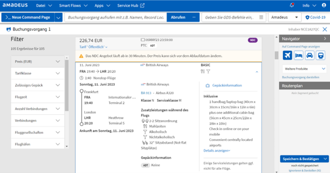330x173 pixels.
Task: Open the Amadeus GDS selector dropdown
Action: tap(284, 17)
